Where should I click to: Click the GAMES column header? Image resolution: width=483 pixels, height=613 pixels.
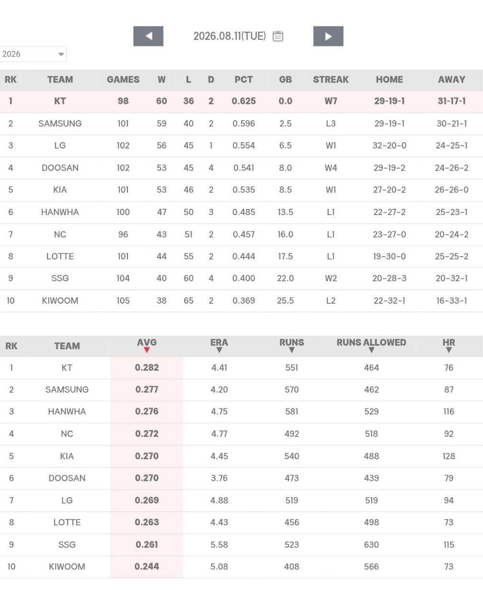tap(123, 80)
